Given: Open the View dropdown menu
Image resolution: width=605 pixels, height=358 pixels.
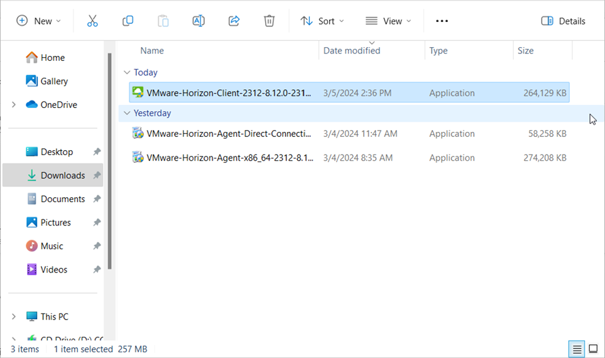Looking at the screenshot, I should click(x=388, y=21).
